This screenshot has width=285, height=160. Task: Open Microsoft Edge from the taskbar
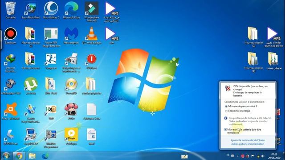[45, 156]
